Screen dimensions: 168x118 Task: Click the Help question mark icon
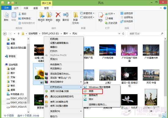tap(165, 8)
